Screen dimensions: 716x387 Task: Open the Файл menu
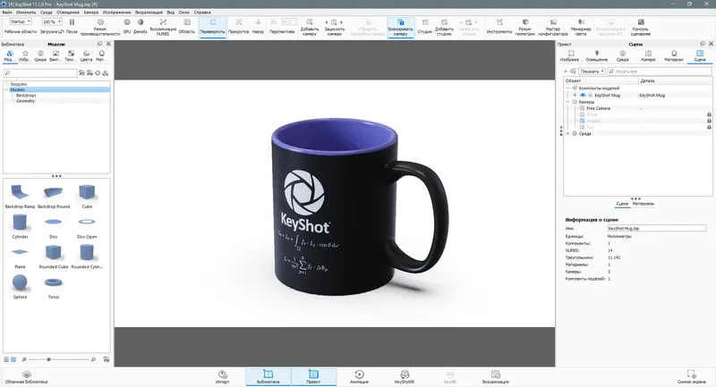pos(7,13)
